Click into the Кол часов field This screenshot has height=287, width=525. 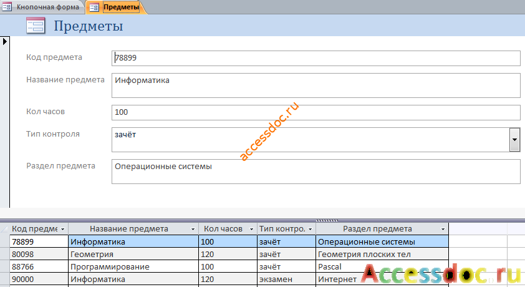315,112
